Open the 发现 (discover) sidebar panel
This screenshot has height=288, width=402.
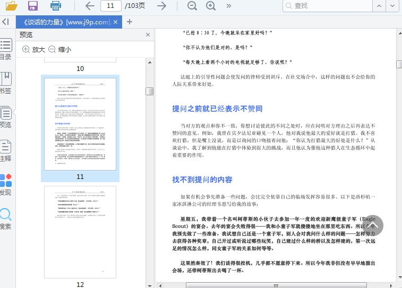[x=5, y=185]
